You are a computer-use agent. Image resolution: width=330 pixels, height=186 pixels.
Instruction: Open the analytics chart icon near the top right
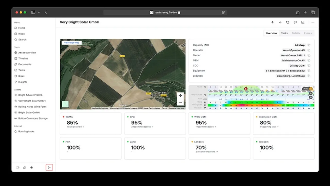click(x=303, y=22)
